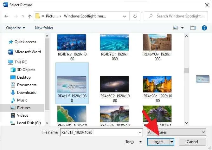
Task: Click the Cancel button
Action: click(x=192, y=142)
